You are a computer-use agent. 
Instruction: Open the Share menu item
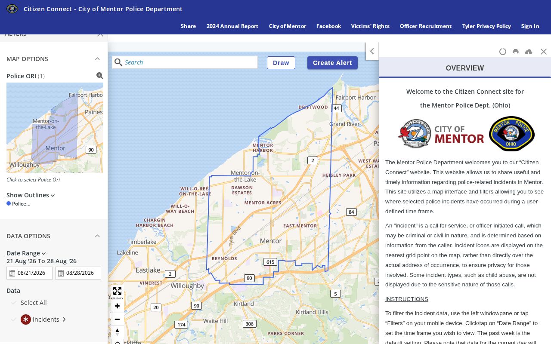pos(188,26)
